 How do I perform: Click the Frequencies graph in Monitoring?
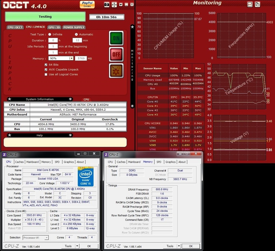pos(241,35)
